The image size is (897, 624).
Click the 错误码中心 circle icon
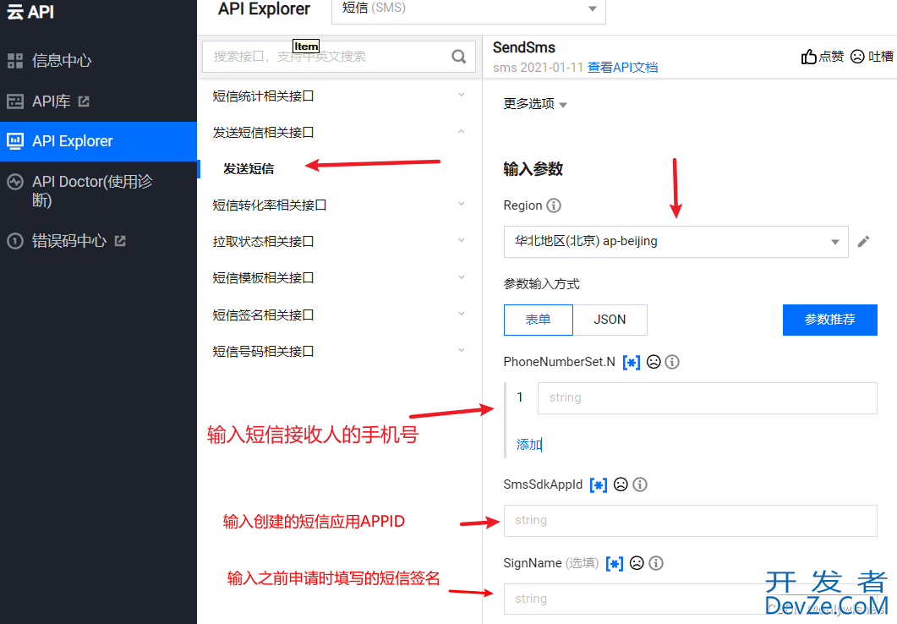point(15,241)
